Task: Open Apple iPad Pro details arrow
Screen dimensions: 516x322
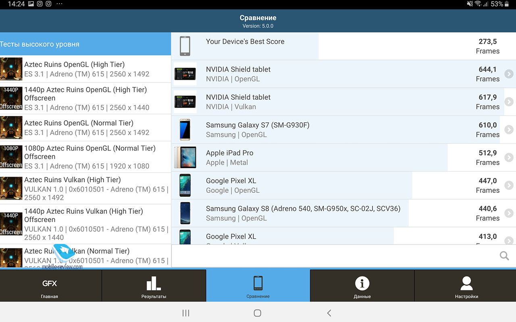Action: click(x=509, y=157)
